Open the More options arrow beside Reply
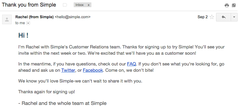240x110 pixels. 234,17
